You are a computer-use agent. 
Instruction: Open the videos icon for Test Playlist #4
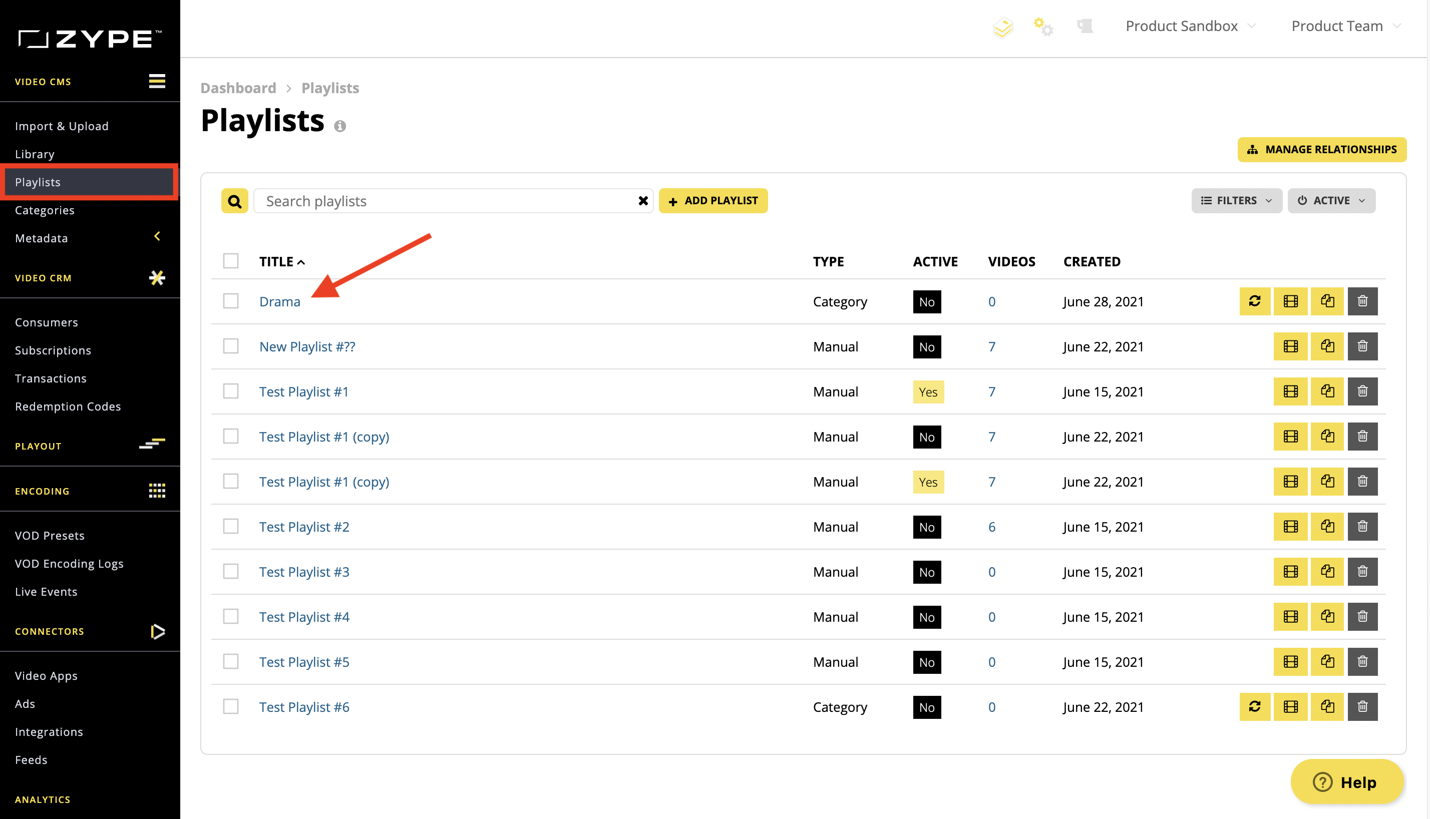coord(1290,616)
